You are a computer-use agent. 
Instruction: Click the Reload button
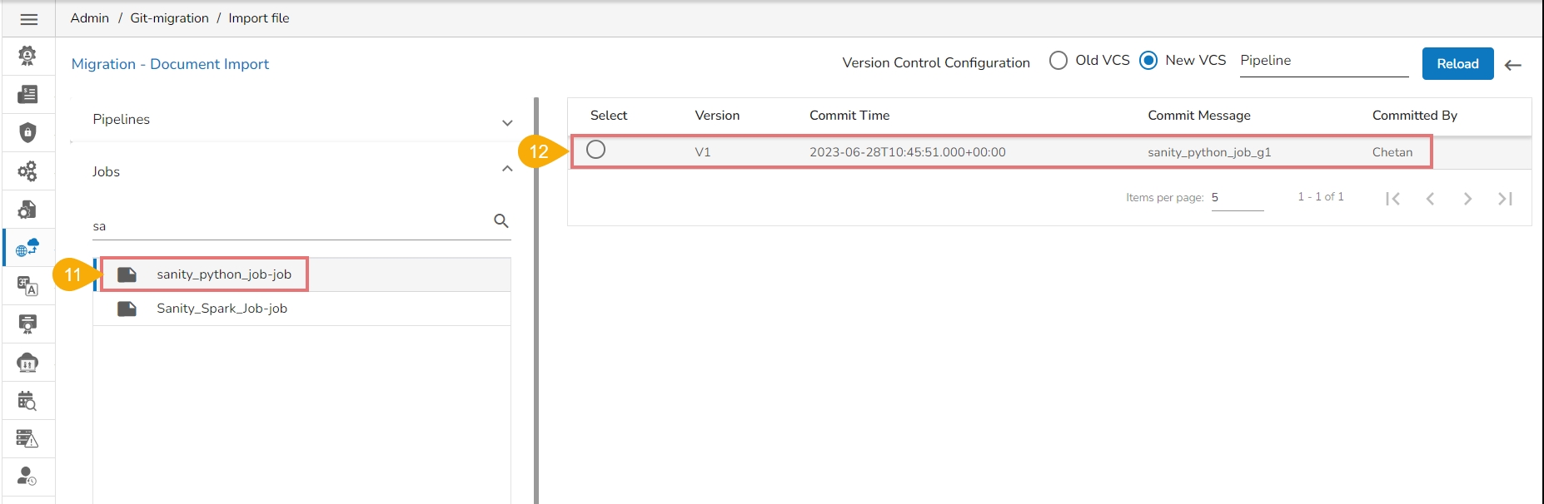click(x=1457, y=64)
